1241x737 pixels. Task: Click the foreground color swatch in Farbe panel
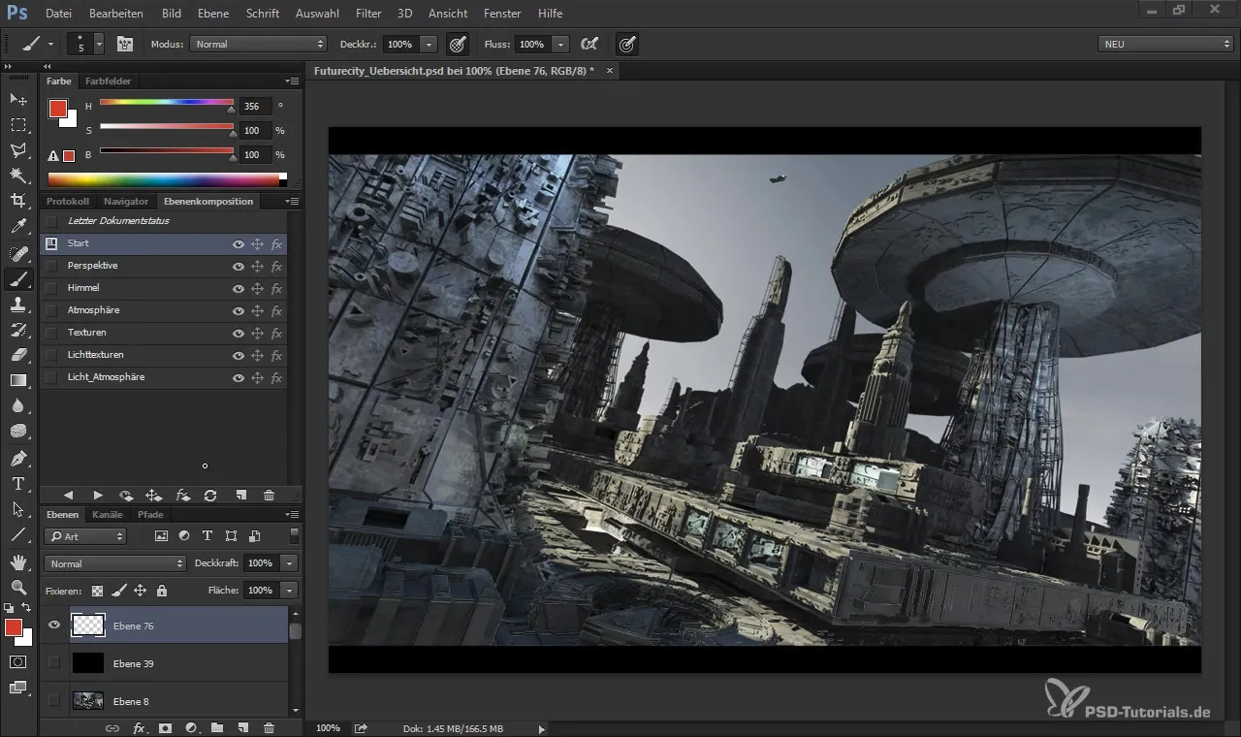pos(58,109)
